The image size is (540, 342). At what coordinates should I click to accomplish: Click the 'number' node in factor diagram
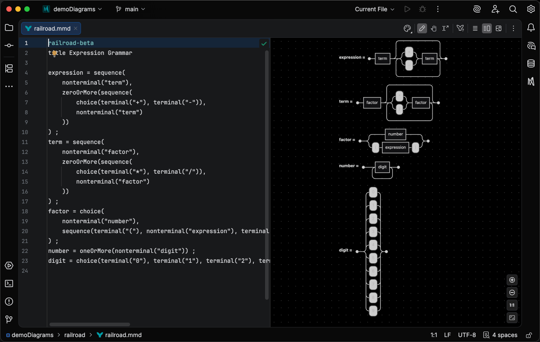point(396,134)
